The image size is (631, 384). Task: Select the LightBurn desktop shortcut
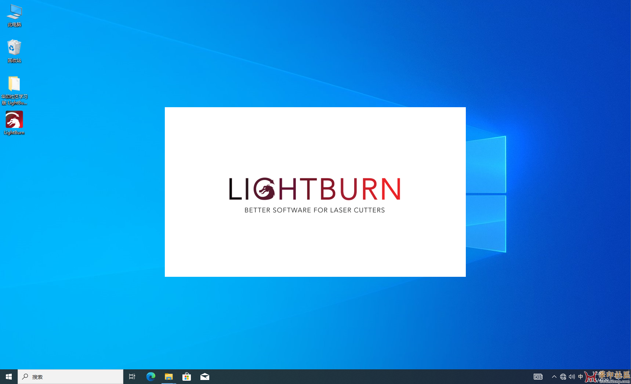coord(14,123)
